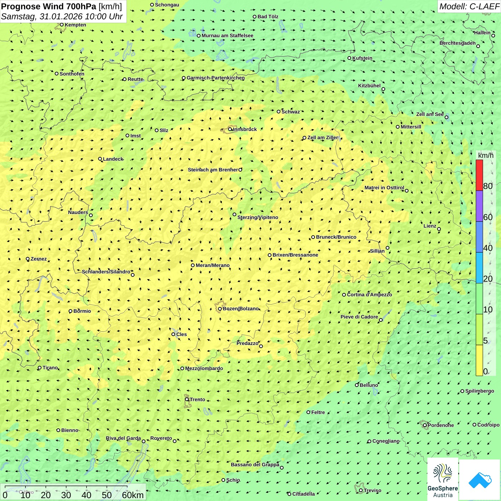The image size is (501, 501).
Task: Click the Schwaz city label
Action: [291, 112]
